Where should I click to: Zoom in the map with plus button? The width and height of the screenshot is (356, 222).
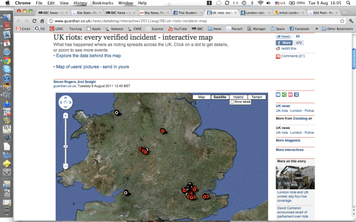pos(65,116)
